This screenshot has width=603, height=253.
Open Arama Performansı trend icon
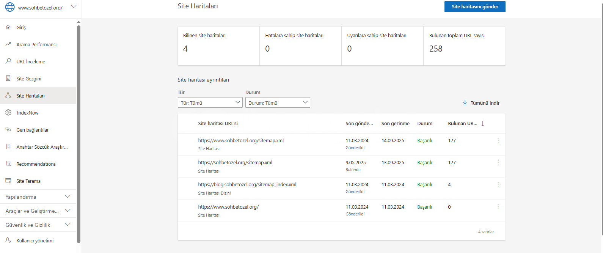coord(8,44)
